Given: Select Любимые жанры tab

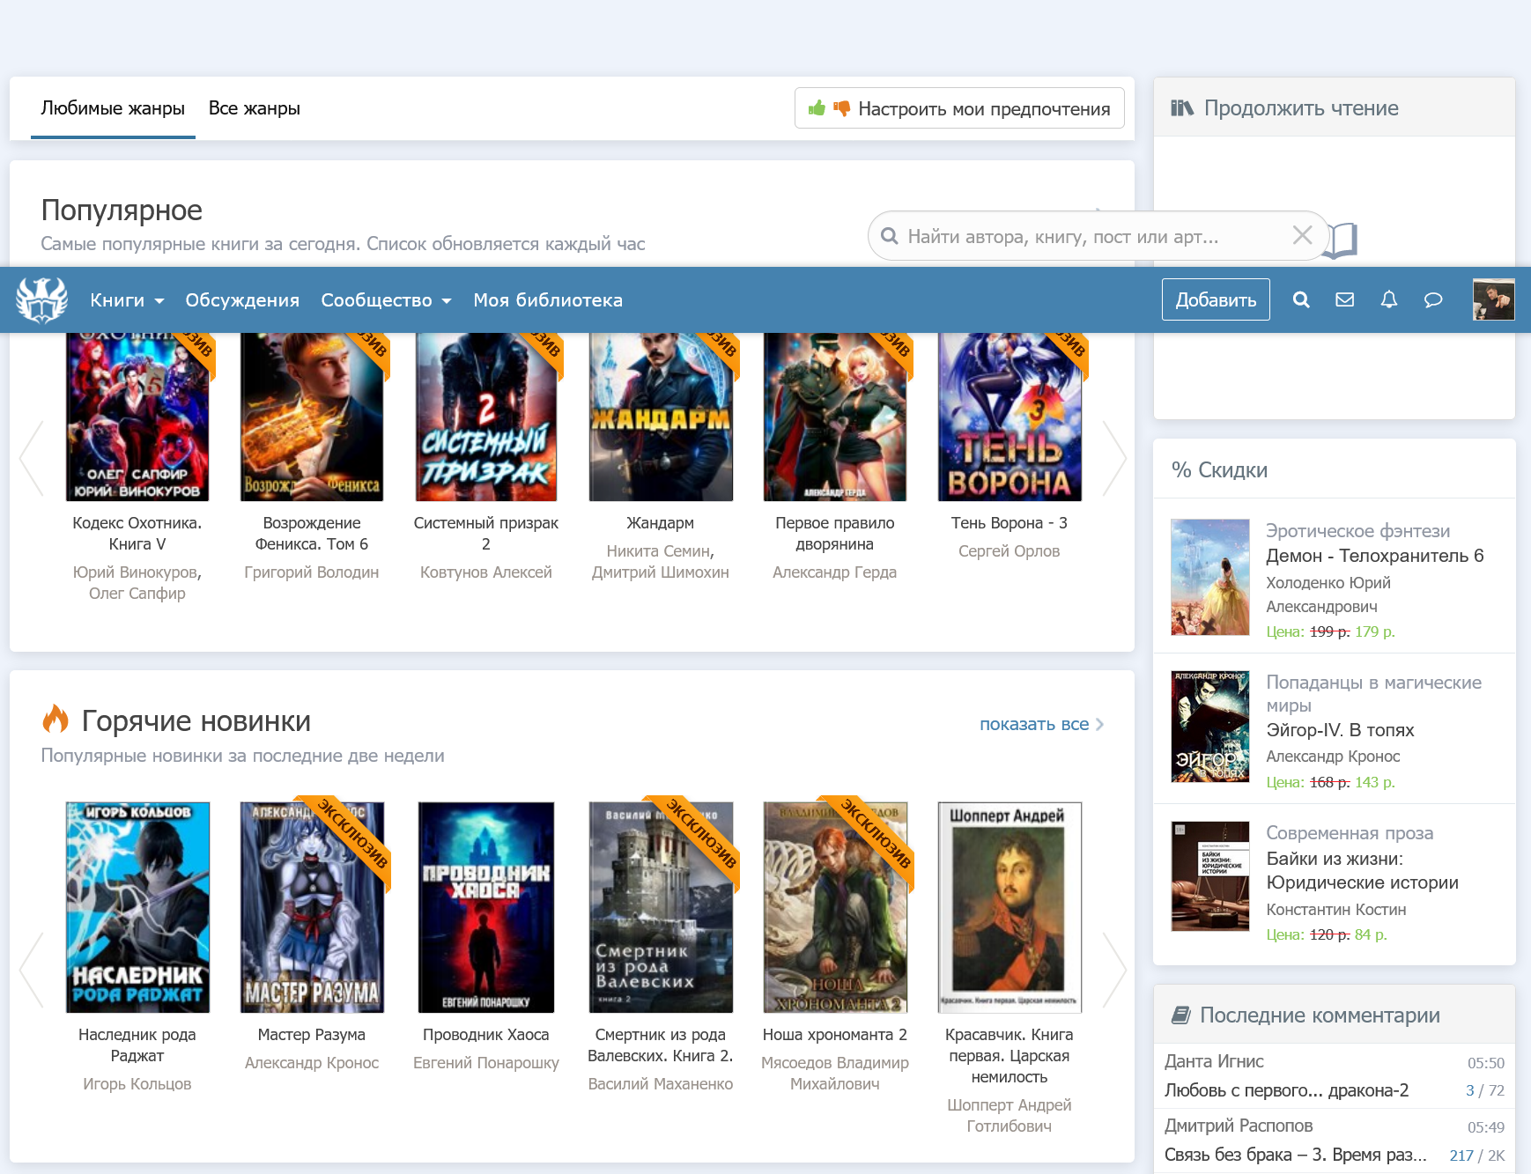Looking at the screenshot, I should click(113, 108).
